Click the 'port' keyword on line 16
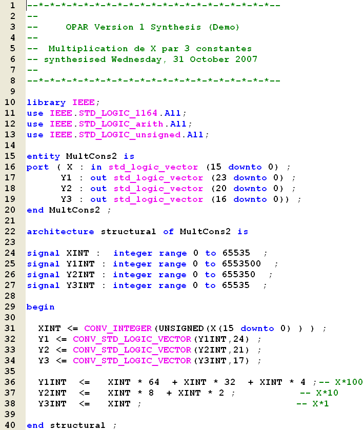Viewport: 364px width, 430px height. click(37, 167)
